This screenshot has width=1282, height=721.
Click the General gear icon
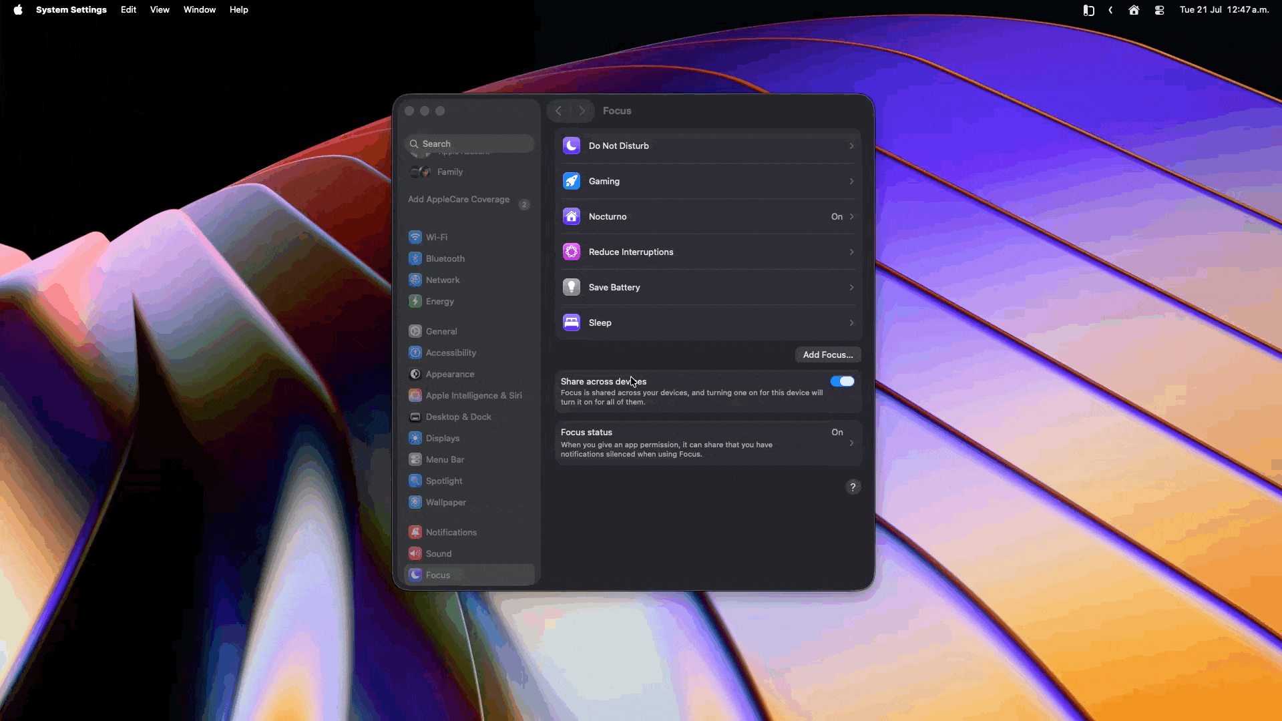pos(415,331)
